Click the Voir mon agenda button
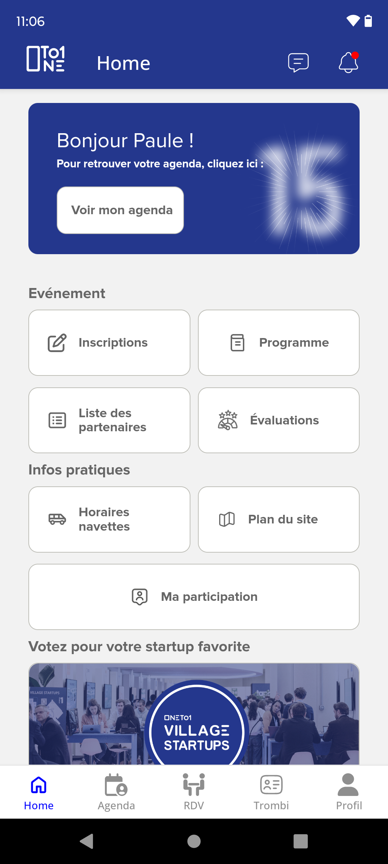 pos(120,210)
